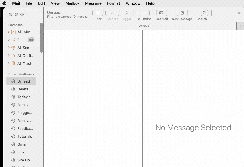Click gear icon beside Gmail mailbox
244x167 pixels.
[x=13, y=144]
